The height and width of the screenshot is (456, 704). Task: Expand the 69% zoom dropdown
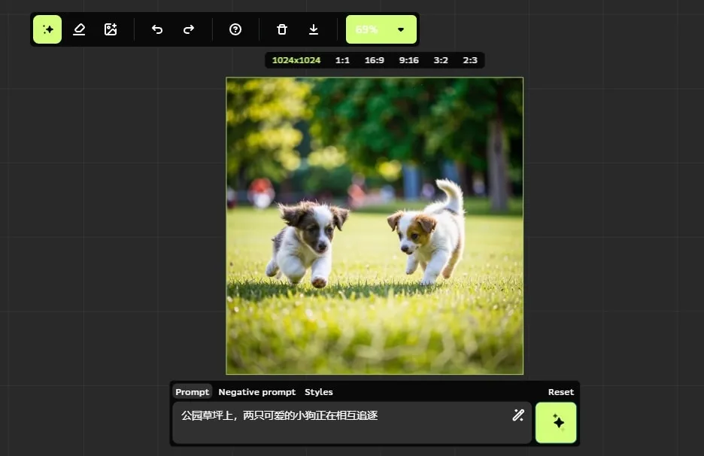[400, 29]
